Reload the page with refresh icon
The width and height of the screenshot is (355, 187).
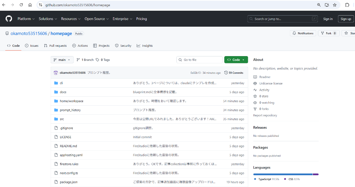point(21,5)
